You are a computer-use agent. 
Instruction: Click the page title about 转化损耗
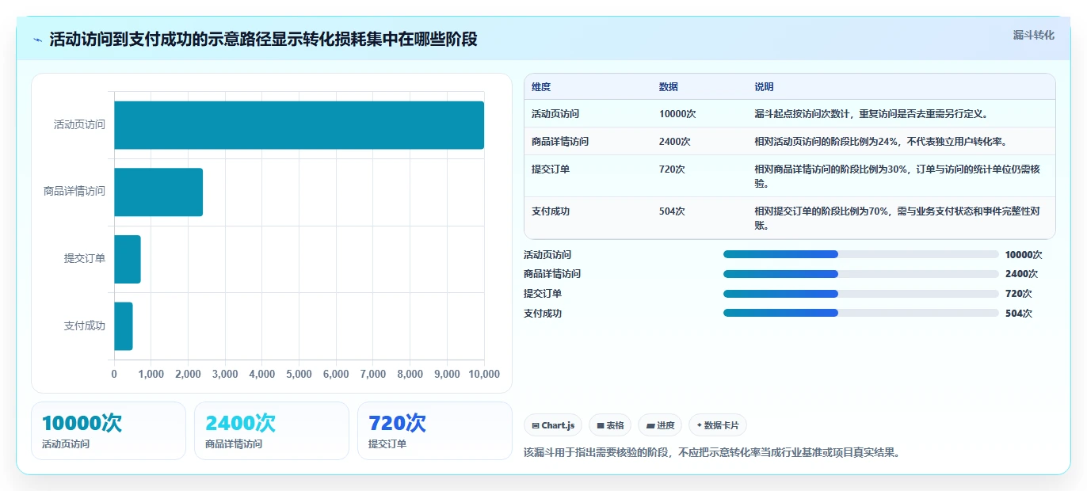coord(263,39)
